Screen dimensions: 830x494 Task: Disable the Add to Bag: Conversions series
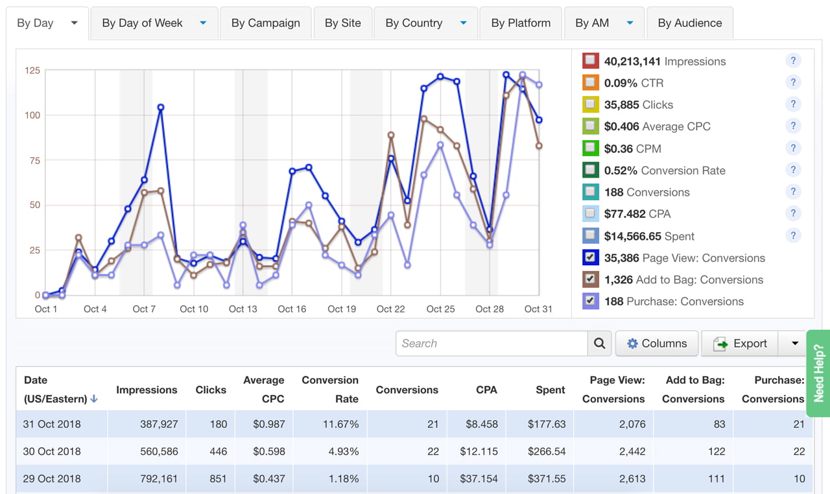(x=590, y=280)
